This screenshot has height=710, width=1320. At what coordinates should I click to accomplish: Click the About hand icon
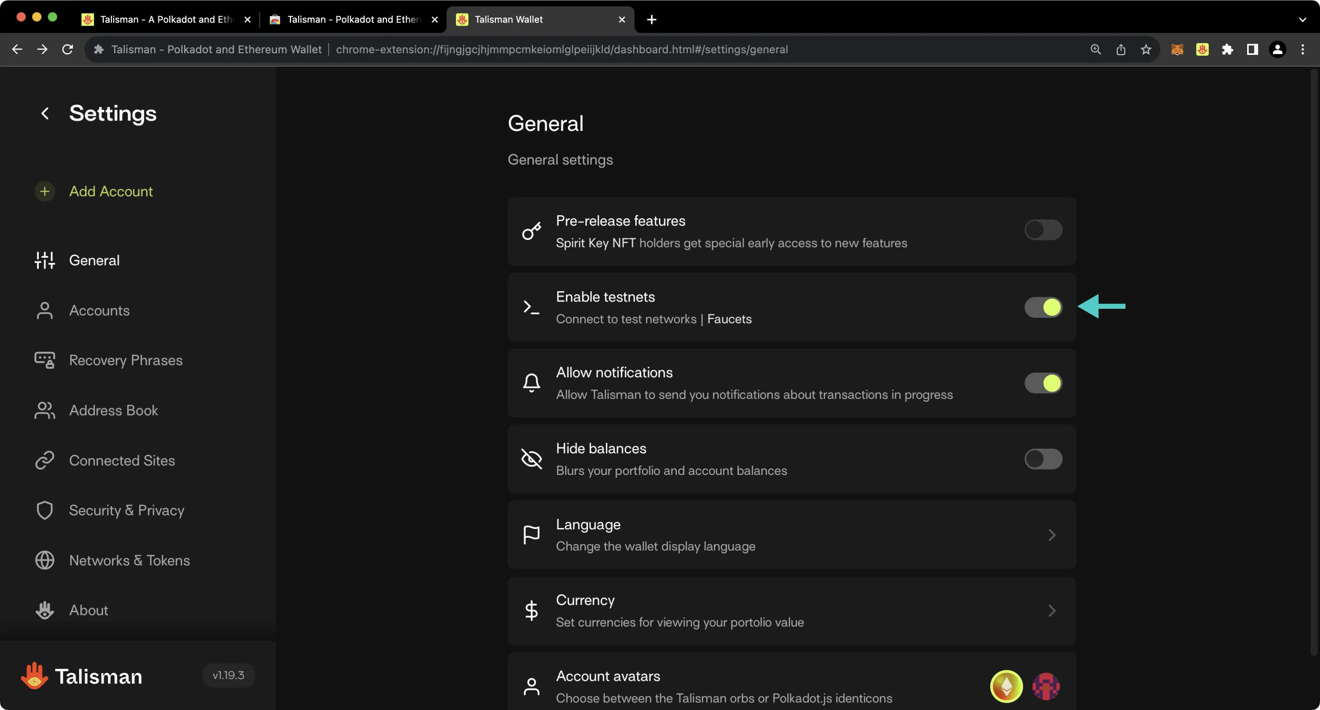pos(44,610)
